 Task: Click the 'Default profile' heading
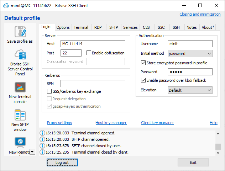22,18
